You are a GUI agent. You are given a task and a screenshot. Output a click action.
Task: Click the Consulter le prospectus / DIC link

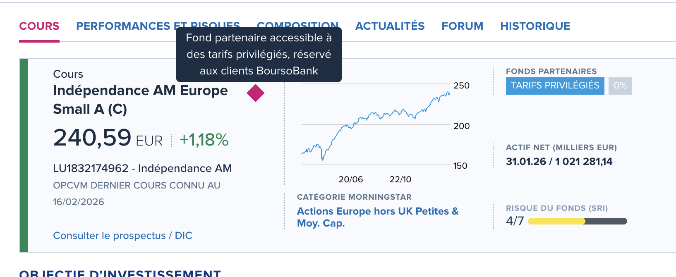[x=122, y=235]
